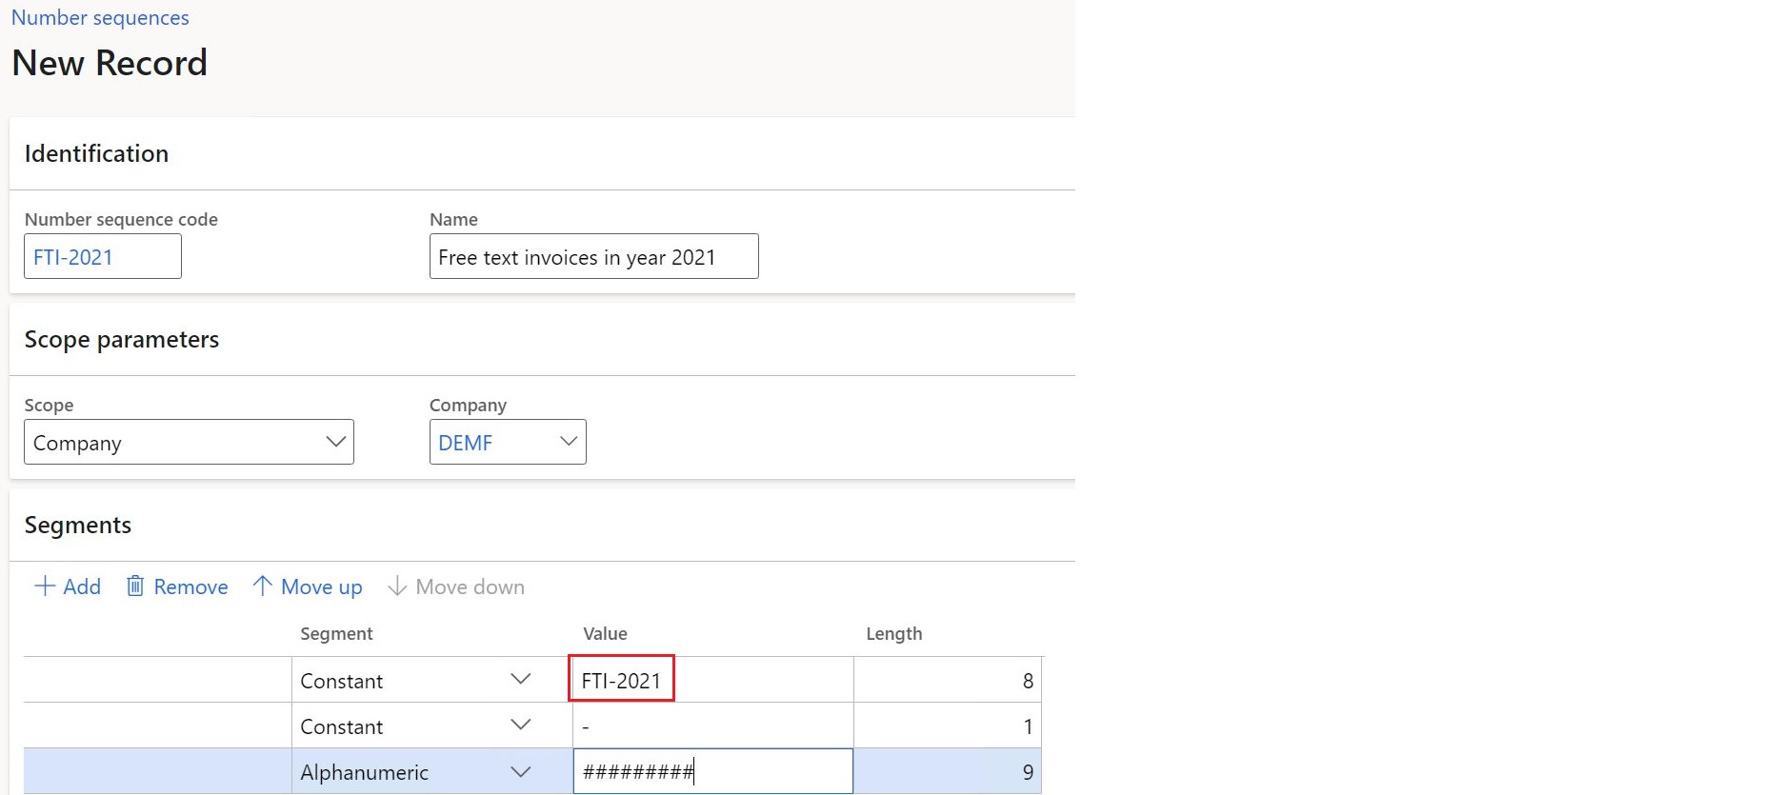This screenshot has width=1782, height=795.
Task: Click the row selector of FTI-2021 row
Action: point(157,680)
